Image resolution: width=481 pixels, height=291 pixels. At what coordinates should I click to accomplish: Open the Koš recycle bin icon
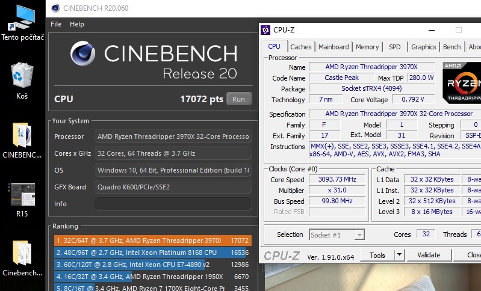[x=22, y=81]
